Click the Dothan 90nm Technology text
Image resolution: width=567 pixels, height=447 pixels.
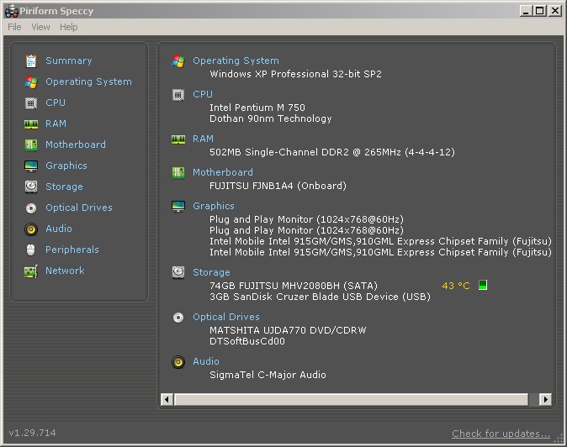(271, 118)
